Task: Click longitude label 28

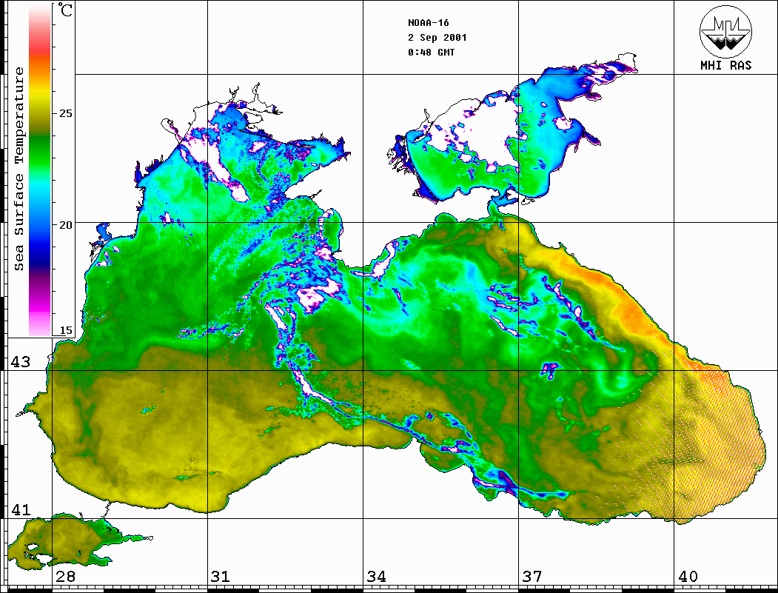Action: [x=65, y=577]
